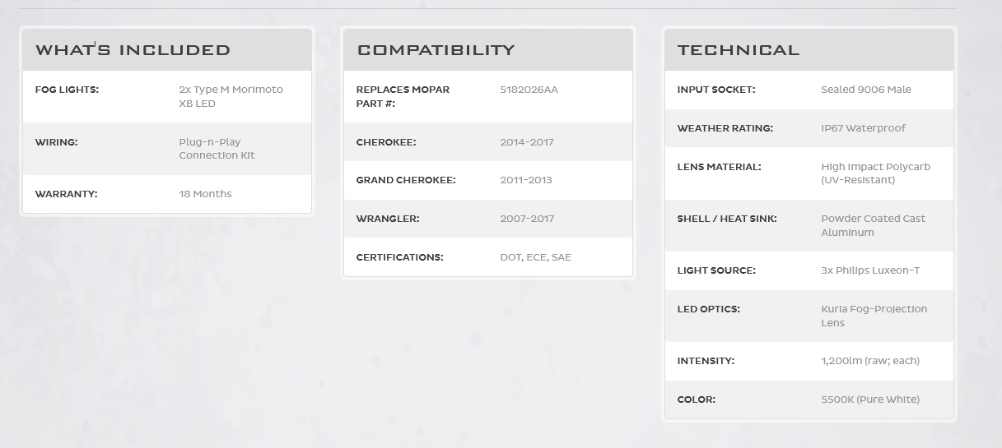Click the Plug-n-Play Connection Kit value
Image resolution: width=1002 pixels, height=448 pixels.
click(x=217, y=149)
